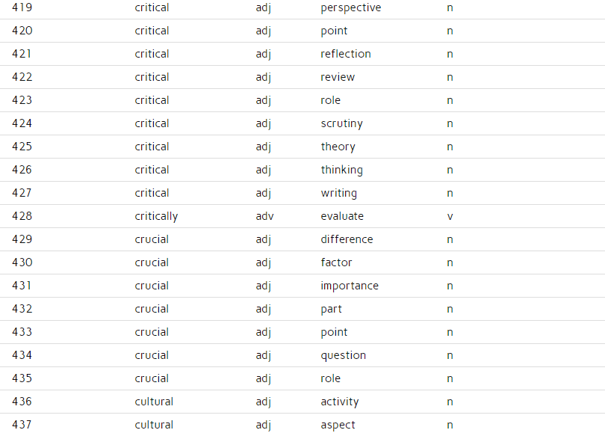Select 'review' in the collocate column
The width and height of the screenshot is (605, 433).
point(338,77)
